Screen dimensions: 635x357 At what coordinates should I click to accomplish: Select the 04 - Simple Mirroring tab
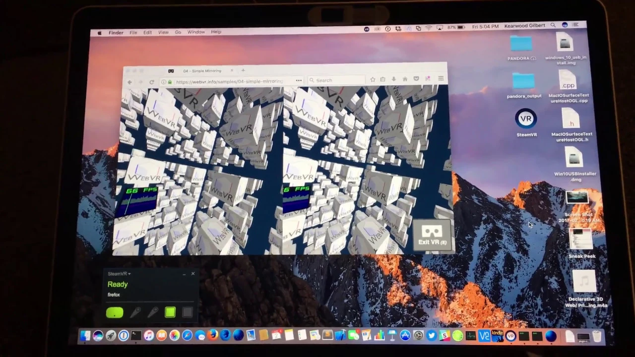[x=201, y=71]
